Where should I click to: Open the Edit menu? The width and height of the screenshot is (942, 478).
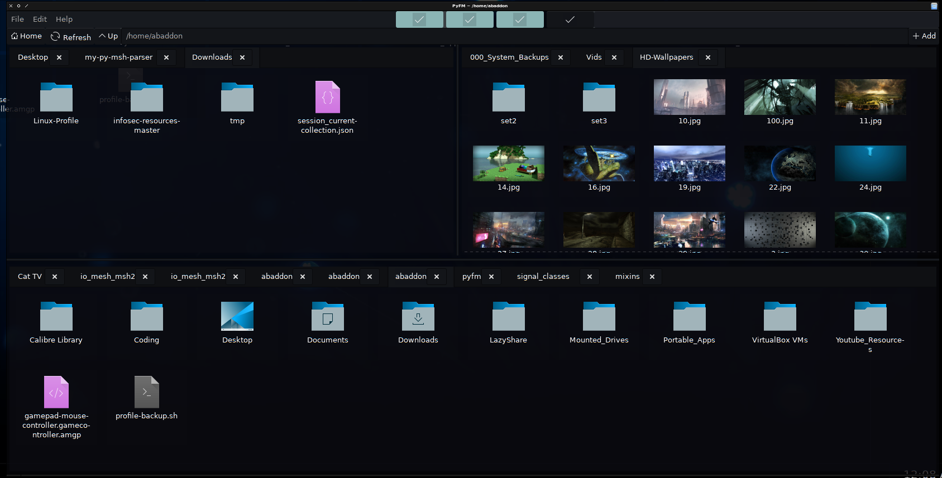point(40,19)
